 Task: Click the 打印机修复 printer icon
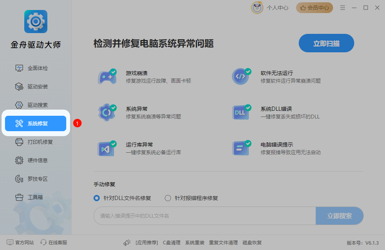pos(19,142)
